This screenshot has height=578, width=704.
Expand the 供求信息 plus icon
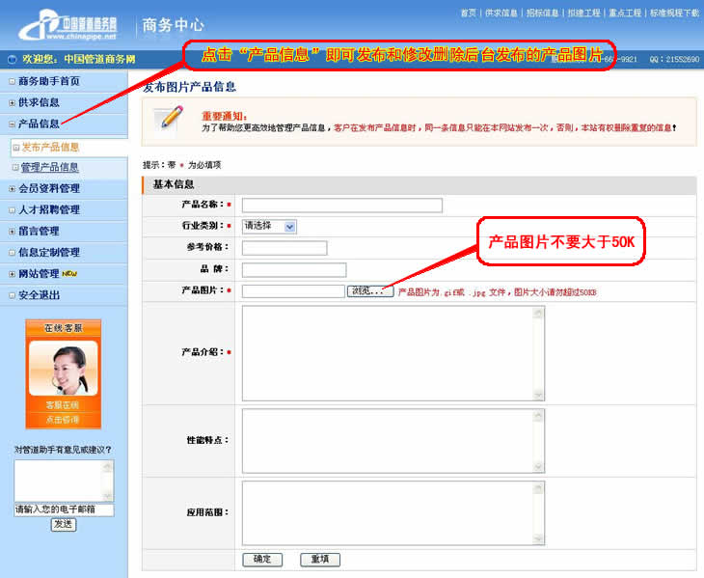point(12,102)
